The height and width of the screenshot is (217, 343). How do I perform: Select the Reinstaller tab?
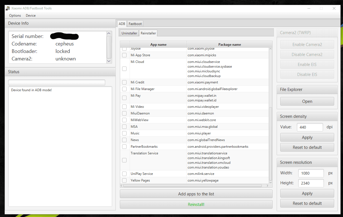coord(148,33)
